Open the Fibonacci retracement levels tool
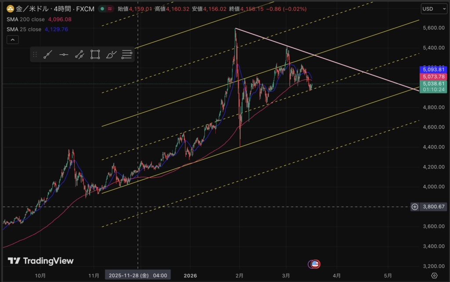 point(127,55)
